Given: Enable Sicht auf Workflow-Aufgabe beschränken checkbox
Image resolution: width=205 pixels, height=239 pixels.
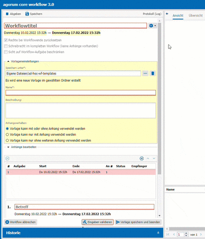Looking at the screenshot, I should point(6,52).
